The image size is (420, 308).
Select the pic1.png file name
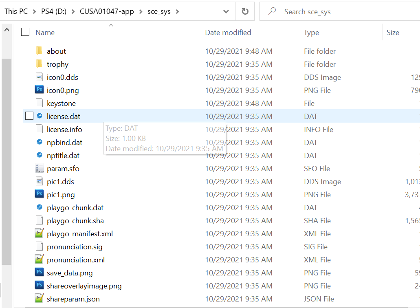pyautogui.click(x=61, y=195)
